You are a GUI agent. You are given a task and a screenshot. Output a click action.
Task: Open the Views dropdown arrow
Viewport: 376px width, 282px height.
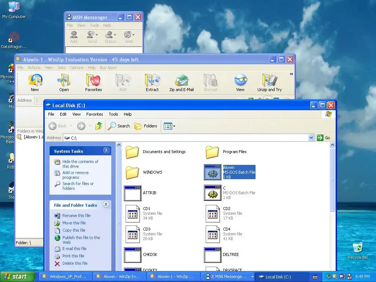pos(174,126)
